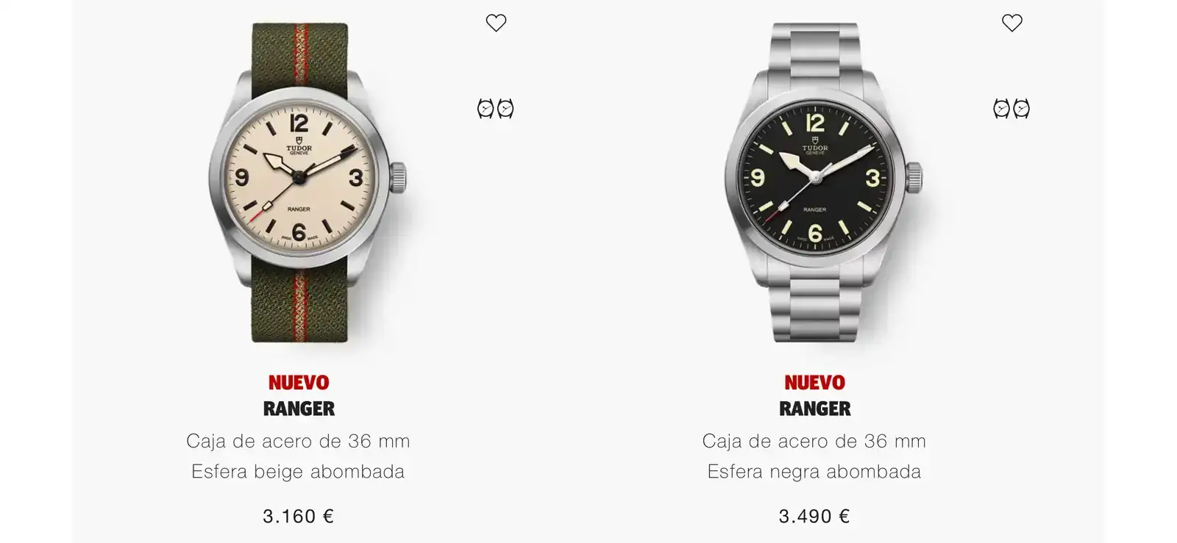Click "Caja de acero de 36 mm" under black watch

(x=814, y=441)
